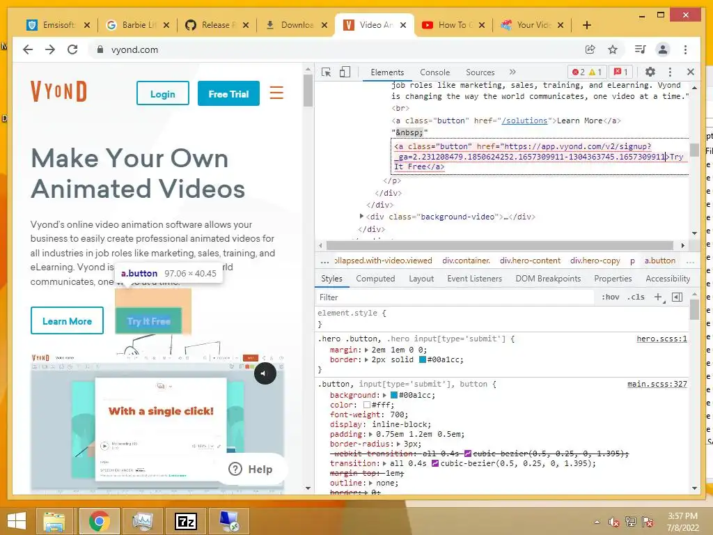The width and height of the screenshot is (713, 535).
Task: Select a.button in the breadcrumb trail
Action: 659,261
